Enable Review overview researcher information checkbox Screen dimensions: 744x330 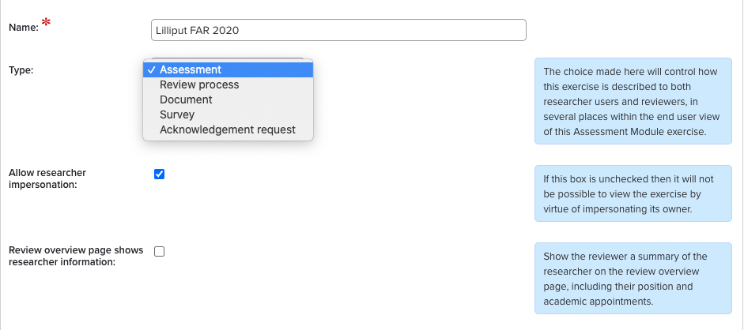click(x=159, y=252)
